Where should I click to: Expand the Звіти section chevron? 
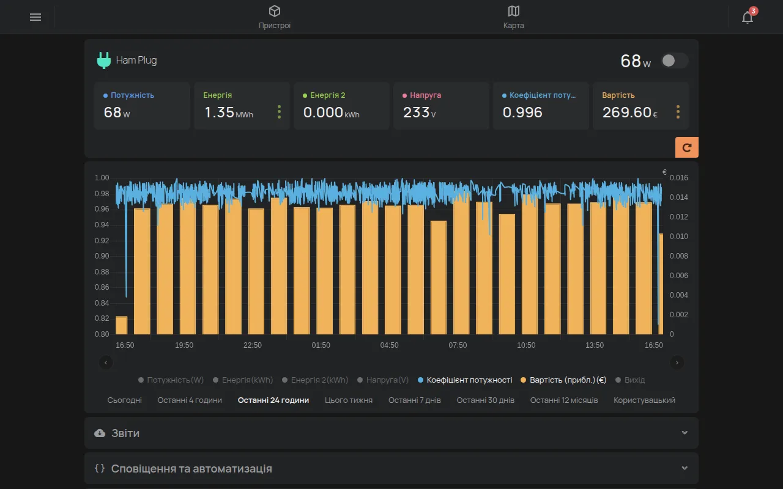tap(685, 433)
